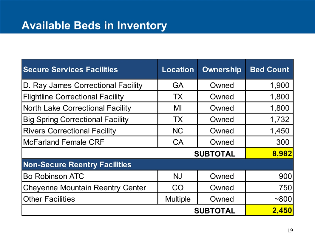Select the "Secure Services Facilities" column header
The width and height of the screenshot is (315, 243).
click(70, 70)
